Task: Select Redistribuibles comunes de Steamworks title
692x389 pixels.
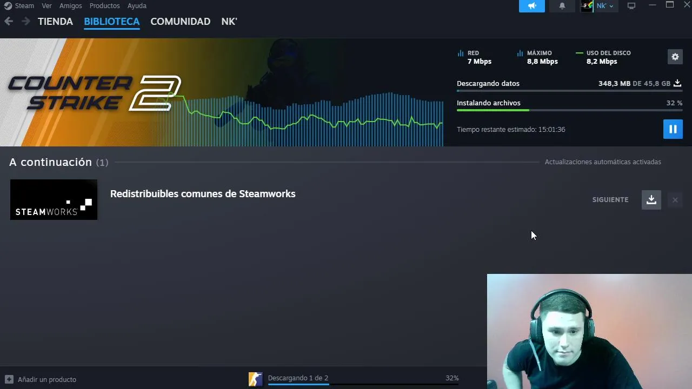Action: pos(203,194)
